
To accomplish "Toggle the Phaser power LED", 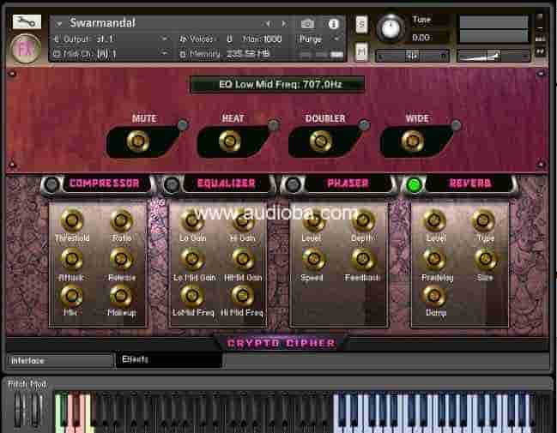I will coord(294,184).
